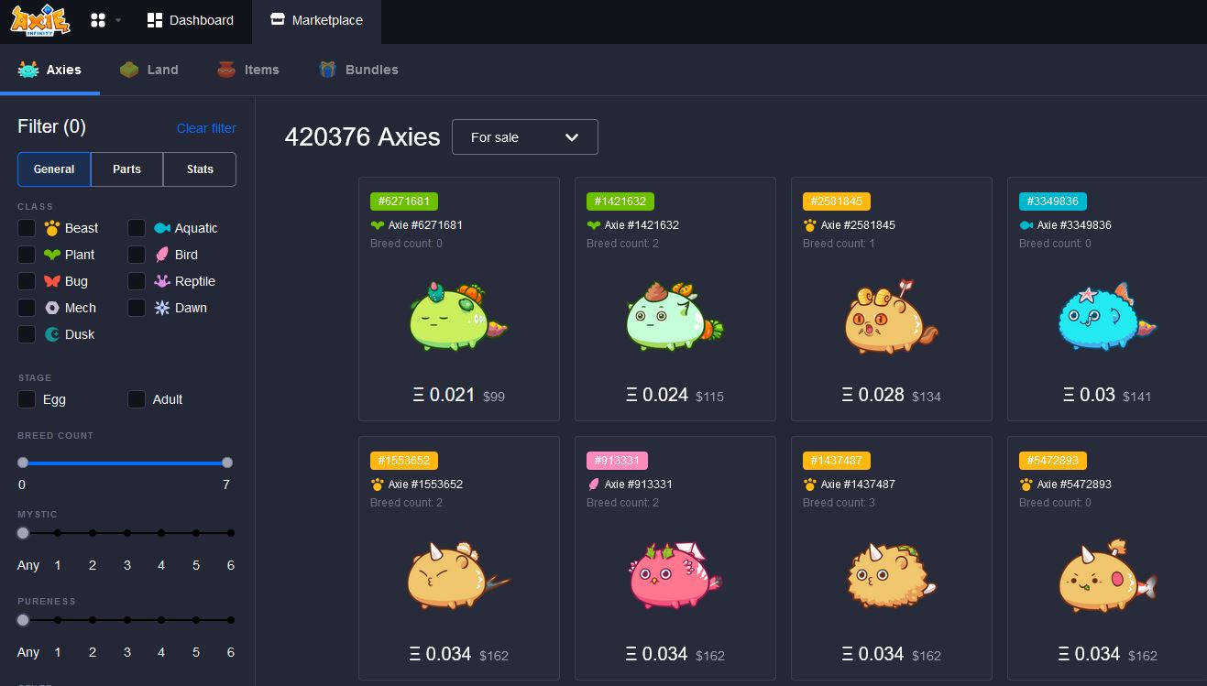
Task: Expand the arrow beside the app grid
Action: [x=118, y=21]
